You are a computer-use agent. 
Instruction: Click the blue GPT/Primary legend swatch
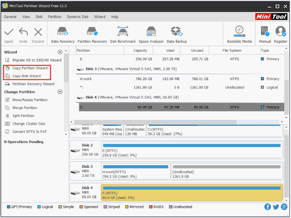pyautogui.click(x=9, y=207)
